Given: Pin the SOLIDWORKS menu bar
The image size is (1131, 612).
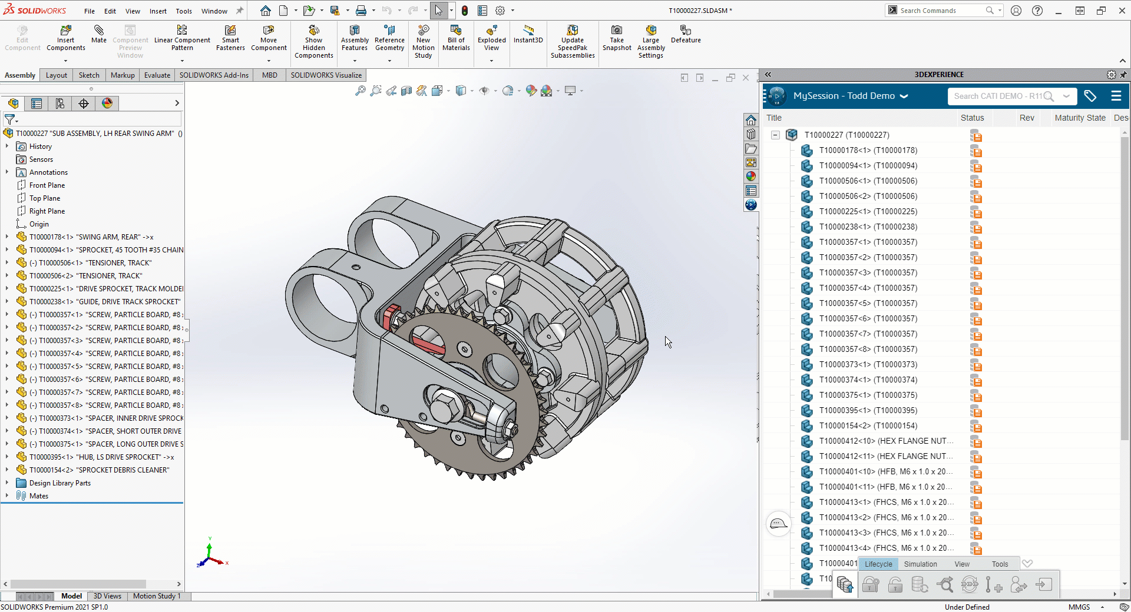Looking at the screenshot, I should [240, 11].
